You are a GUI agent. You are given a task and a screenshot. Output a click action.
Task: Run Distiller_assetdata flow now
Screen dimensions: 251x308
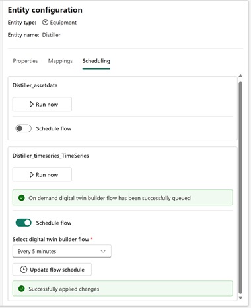pyautogui.click(x=42, y=104)
